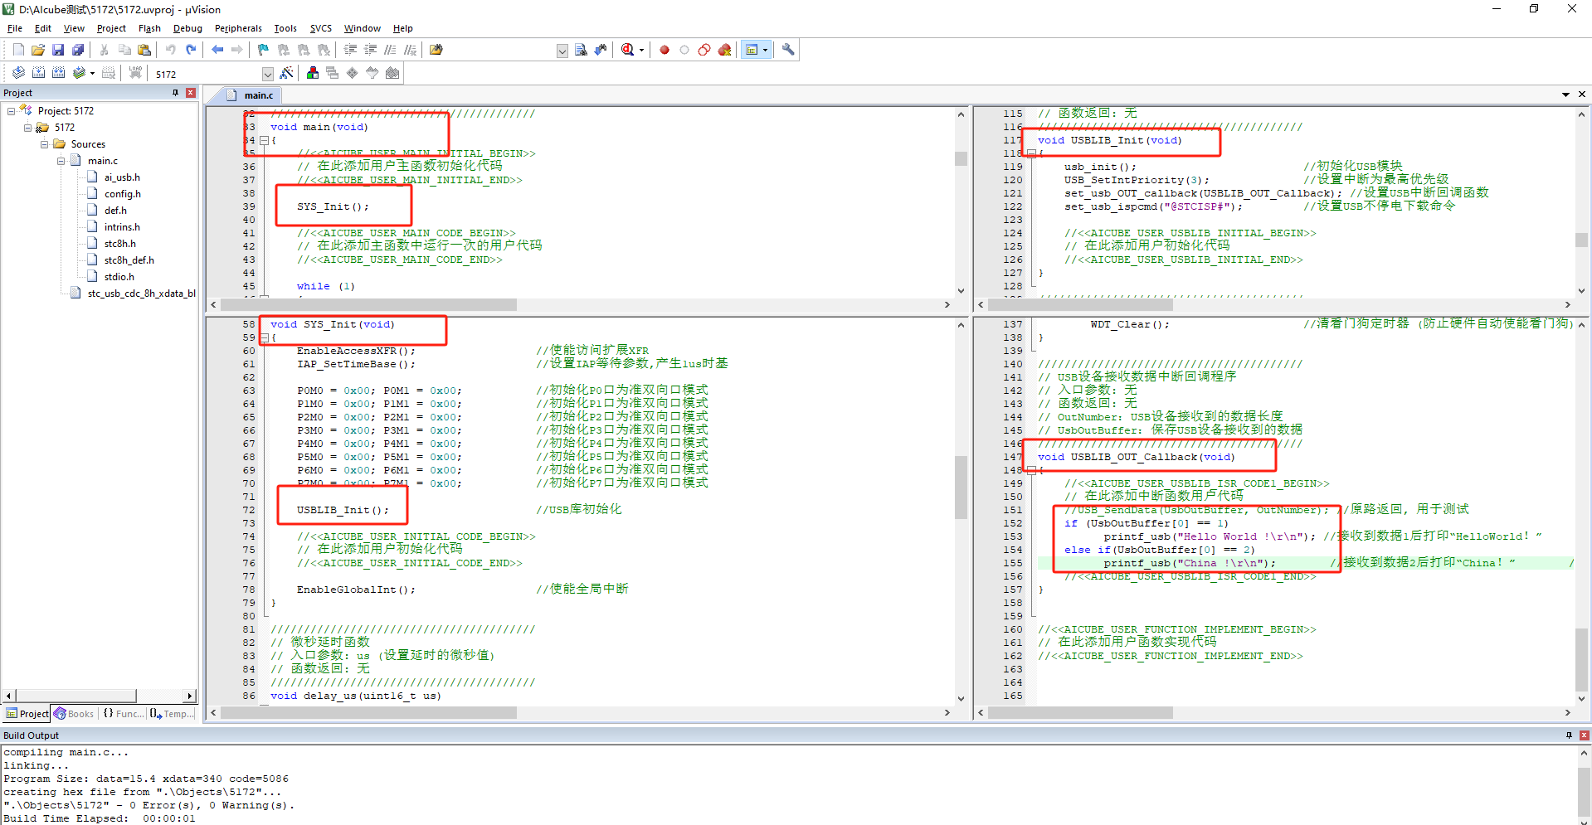Open Options for Target wand icon
Screen dimensions: 1592x825
click(286, 73)
